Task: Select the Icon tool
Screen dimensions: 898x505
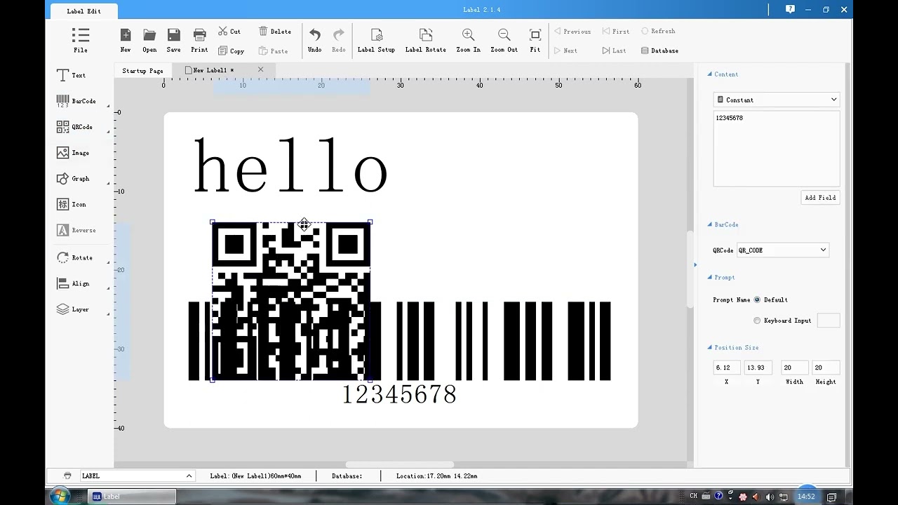Action: click(x=71, y=204)
